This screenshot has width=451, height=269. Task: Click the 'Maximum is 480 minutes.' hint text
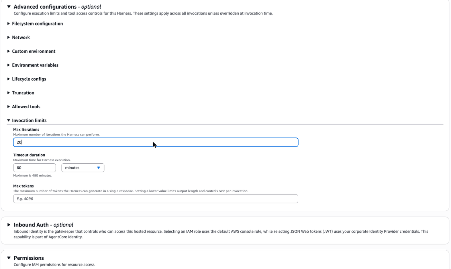tap(33, 176)
